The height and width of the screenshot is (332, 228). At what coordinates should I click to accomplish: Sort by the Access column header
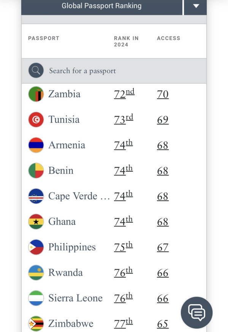click(x=168, y=38)
